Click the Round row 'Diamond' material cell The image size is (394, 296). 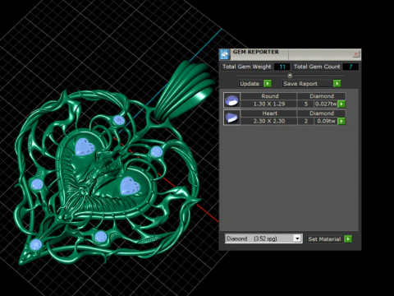[x=322, y=96]
